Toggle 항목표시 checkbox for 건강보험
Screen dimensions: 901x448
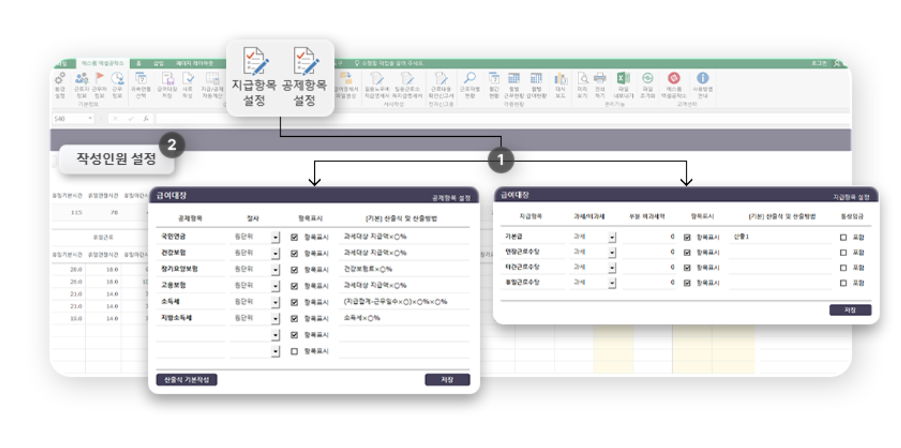(294, 253)
